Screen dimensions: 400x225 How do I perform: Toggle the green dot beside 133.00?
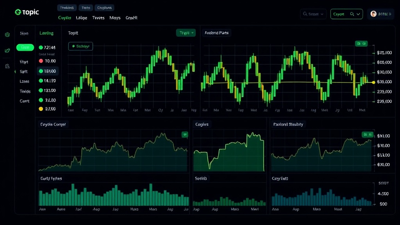click(x=41, y=90)
